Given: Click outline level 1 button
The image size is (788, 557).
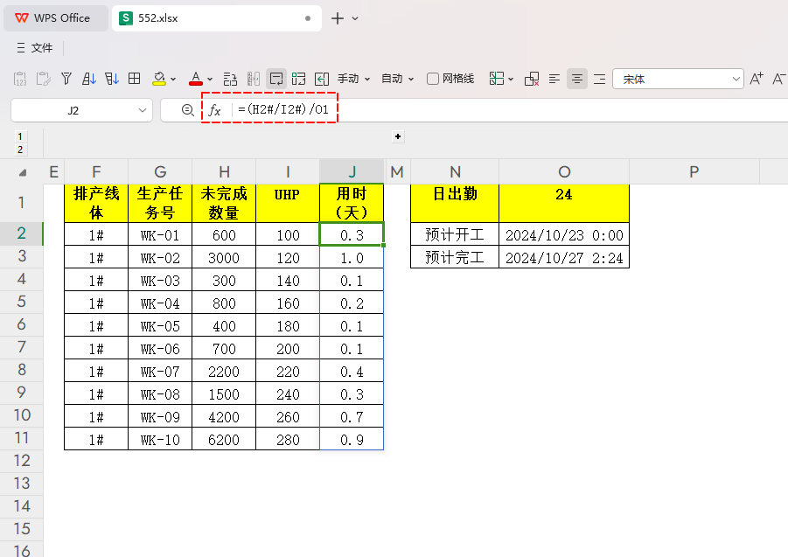Looking at the screenshot, I should coord(20,136).
